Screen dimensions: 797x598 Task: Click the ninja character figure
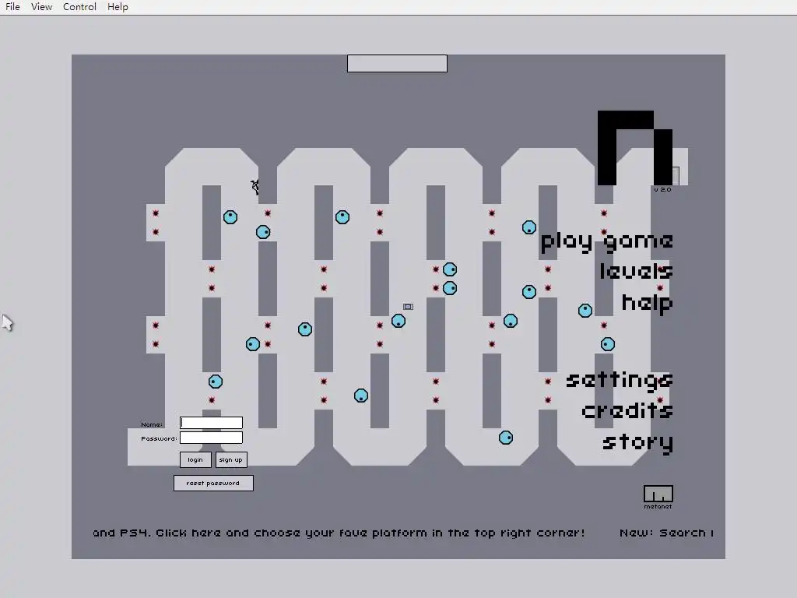(255, 187)
